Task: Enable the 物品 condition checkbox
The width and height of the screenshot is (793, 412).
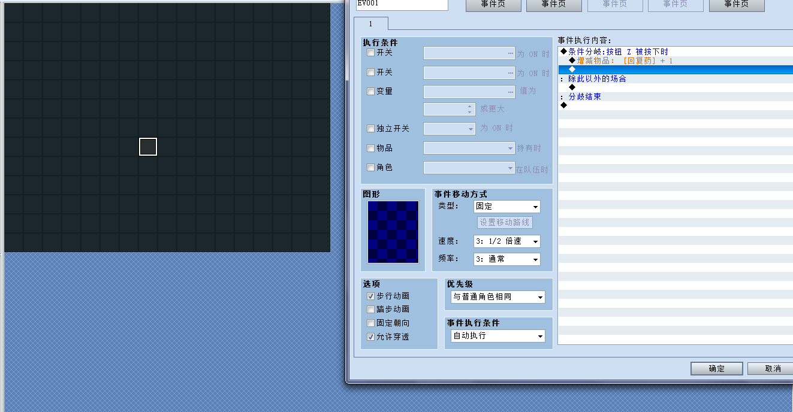Action: coord(370,149)
